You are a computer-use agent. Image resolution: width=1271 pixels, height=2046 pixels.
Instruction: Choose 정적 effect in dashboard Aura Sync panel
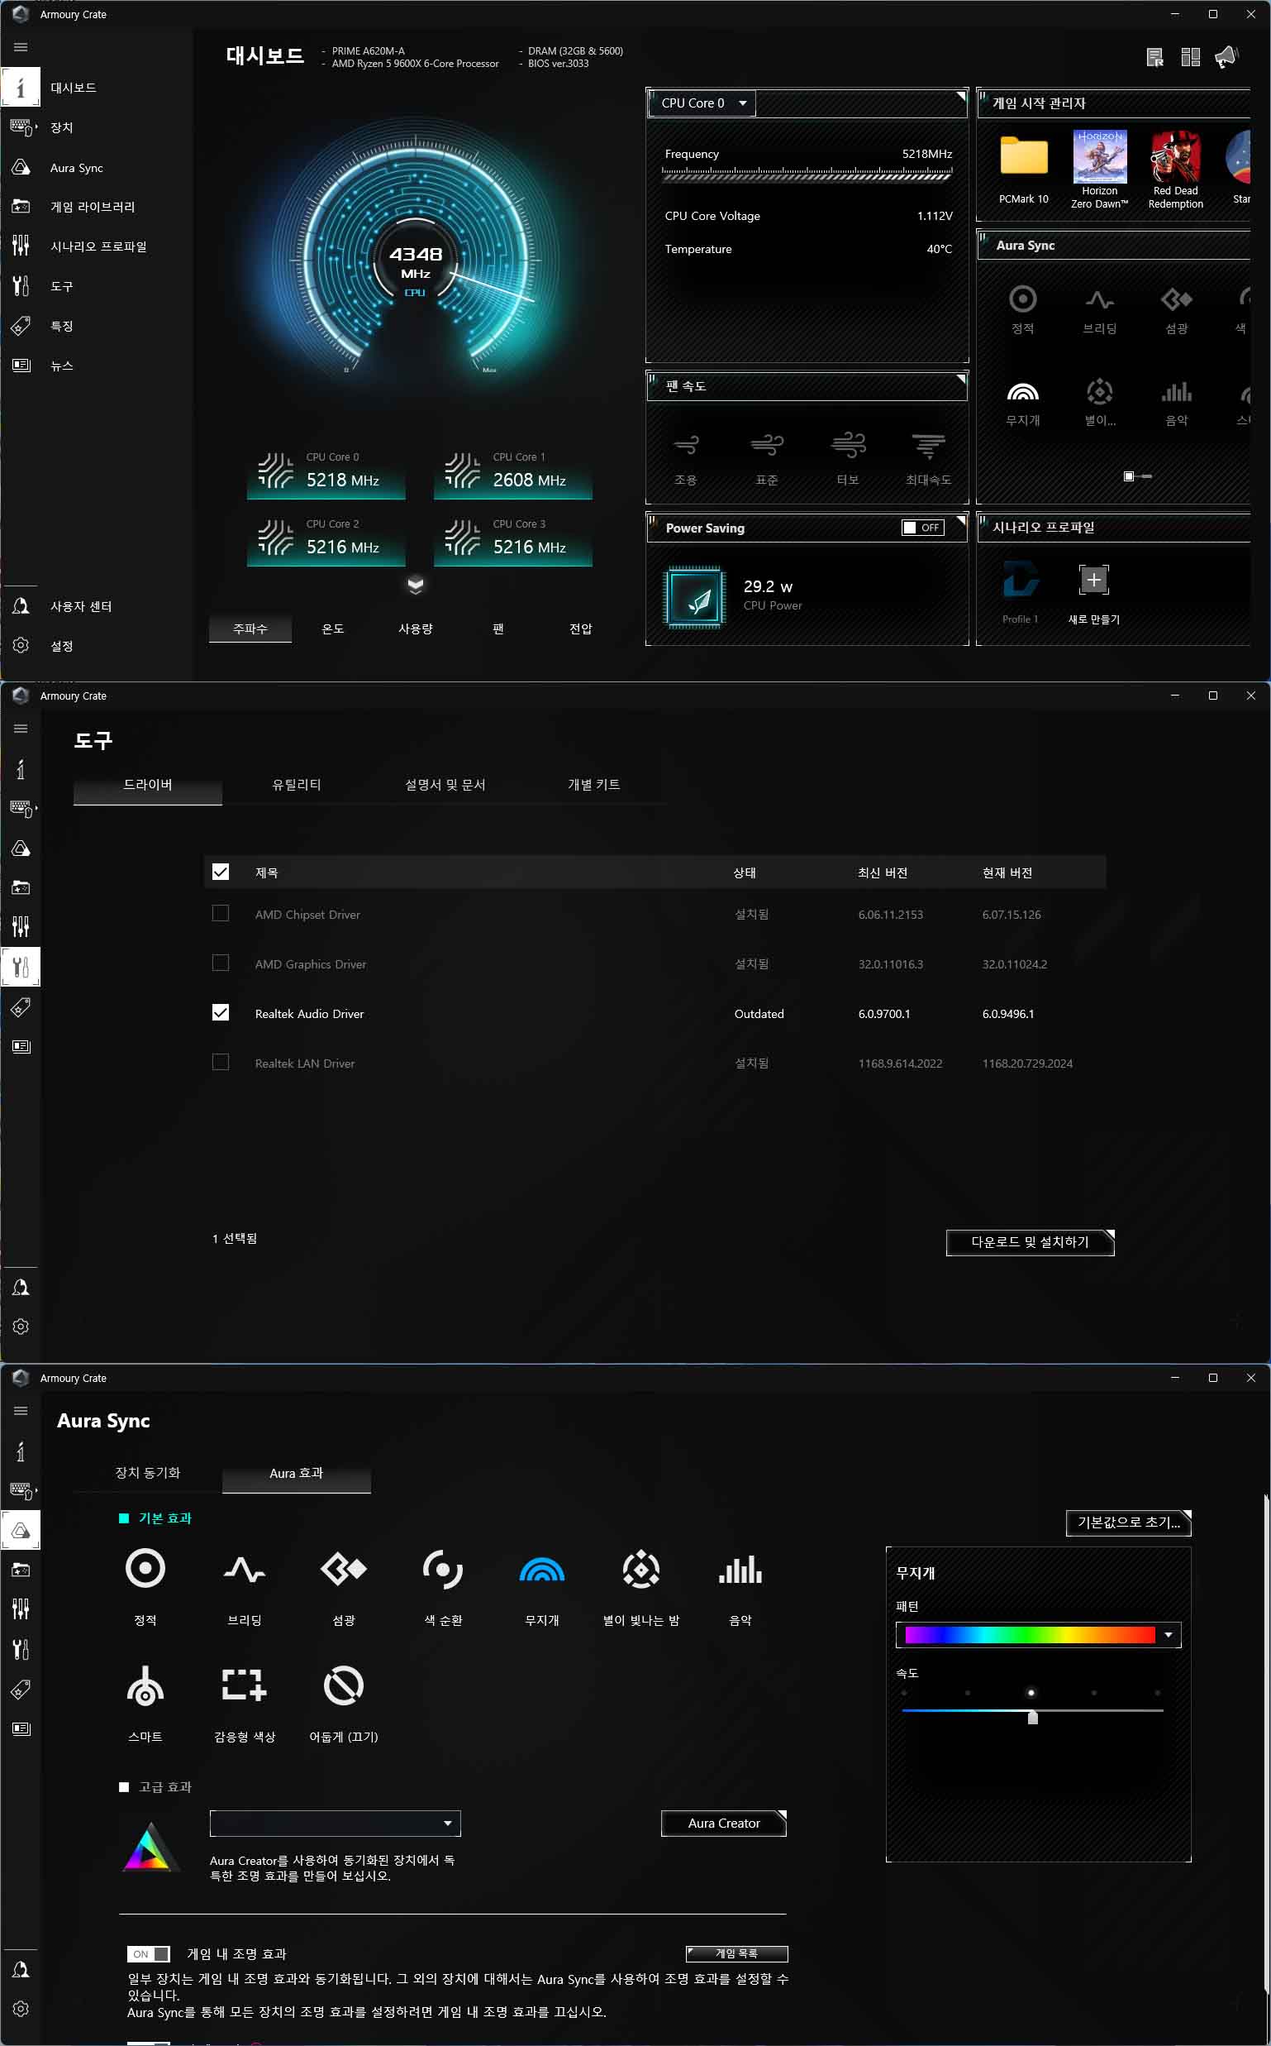point(1022,309)
